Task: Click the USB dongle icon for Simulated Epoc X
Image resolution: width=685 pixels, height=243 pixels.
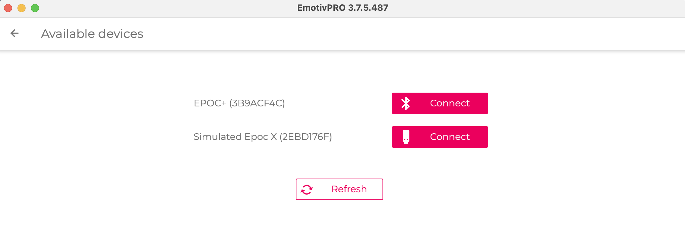Action: click(406, 137)
